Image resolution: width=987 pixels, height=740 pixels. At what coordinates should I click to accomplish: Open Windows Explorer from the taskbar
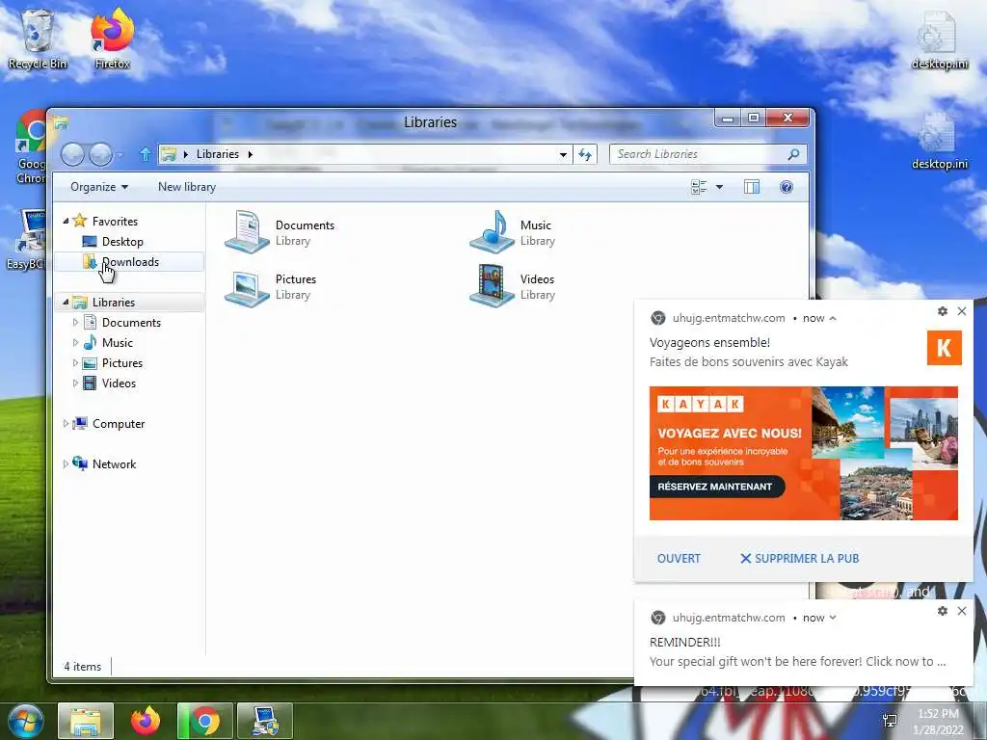pyautogui.click(x=86, y=721)
